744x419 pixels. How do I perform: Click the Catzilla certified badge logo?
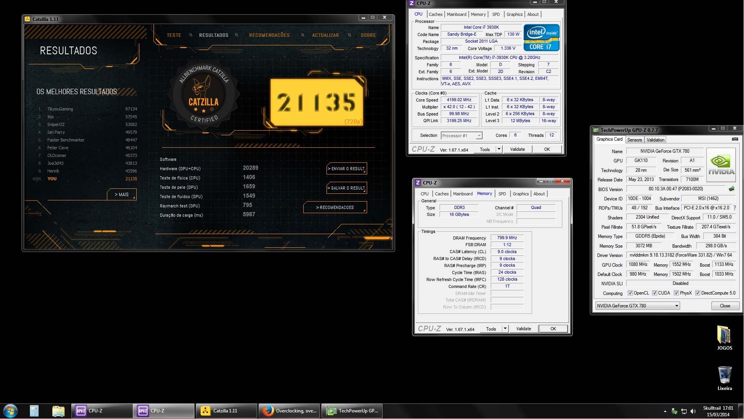[203, 95]
